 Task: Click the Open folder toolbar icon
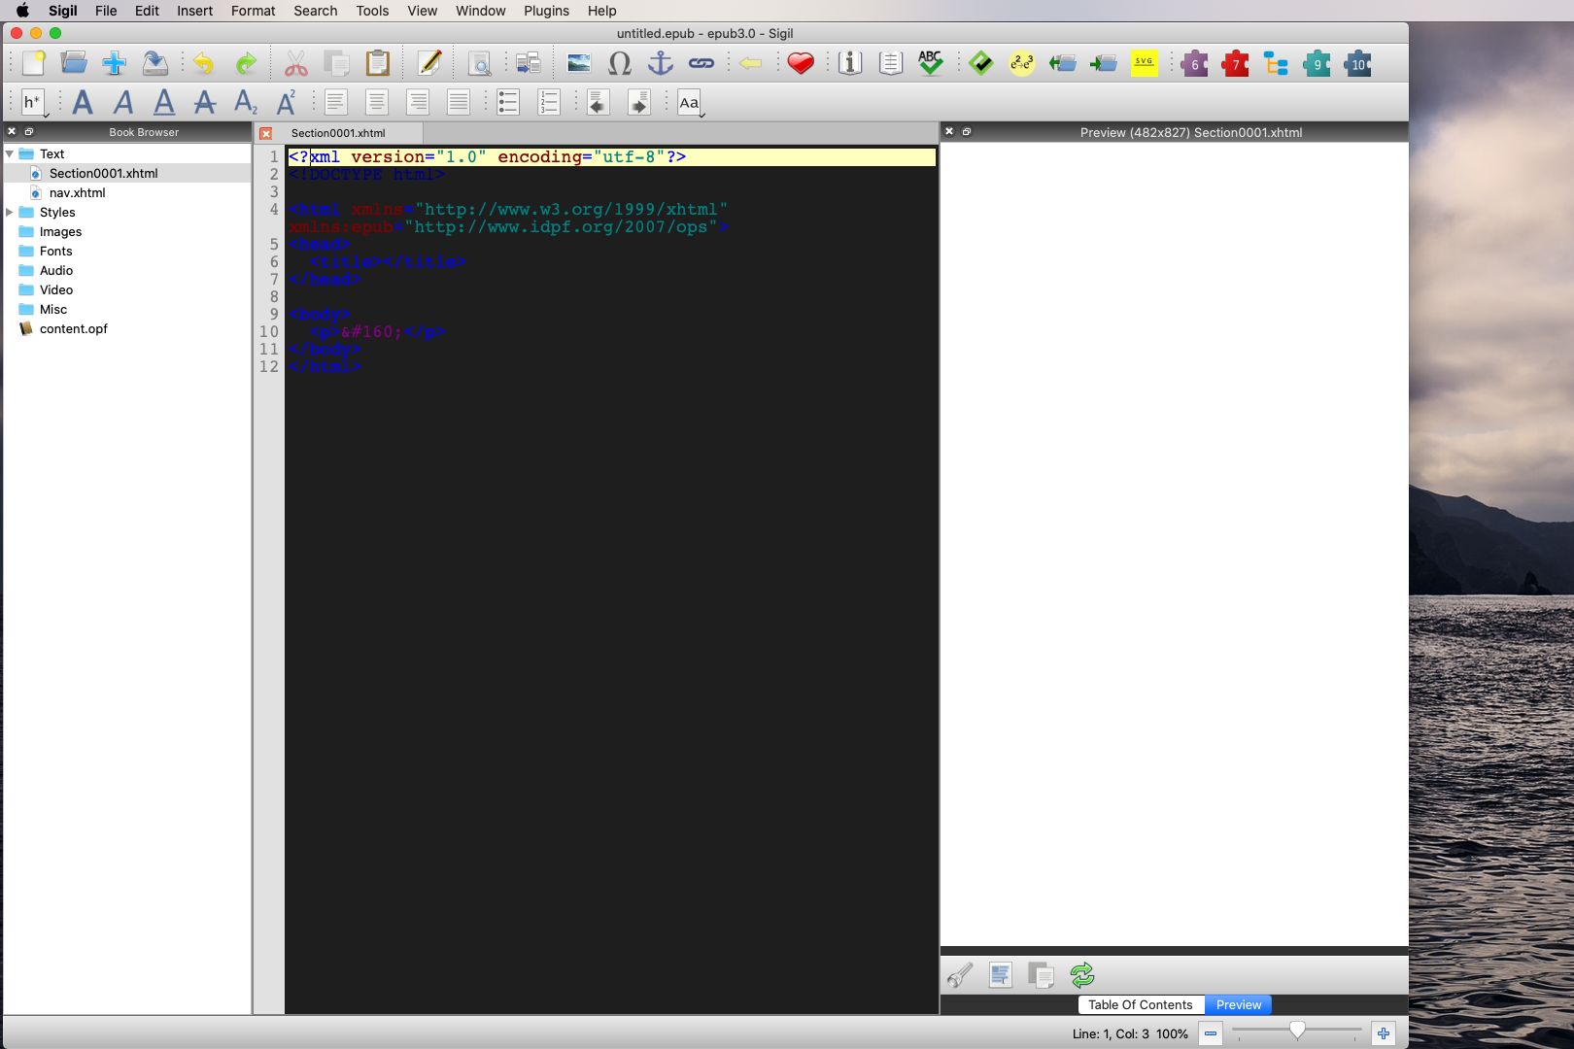74,64
